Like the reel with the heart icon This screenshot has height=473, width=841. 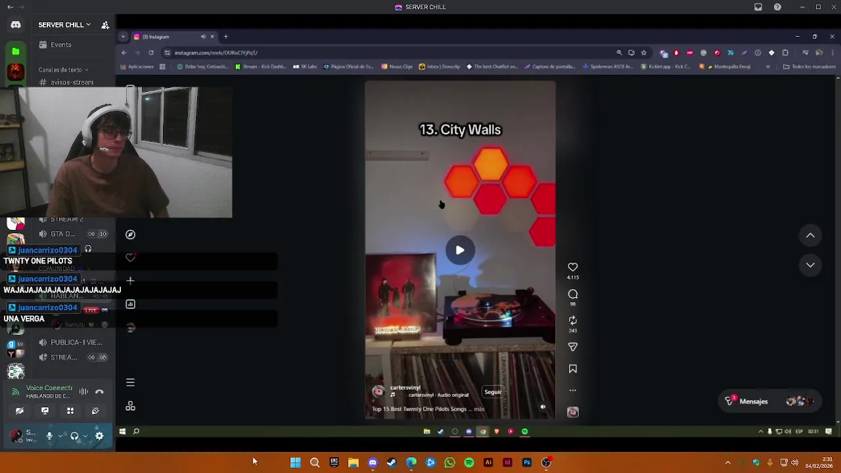573,267
